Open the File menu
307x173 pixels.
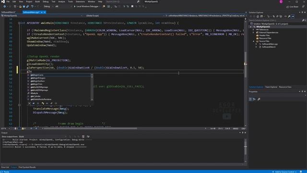pyautogui.click(x=8, y=1)
